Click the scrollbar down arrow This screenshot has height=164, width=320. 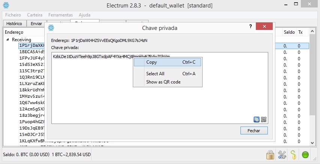pos(312,143)
